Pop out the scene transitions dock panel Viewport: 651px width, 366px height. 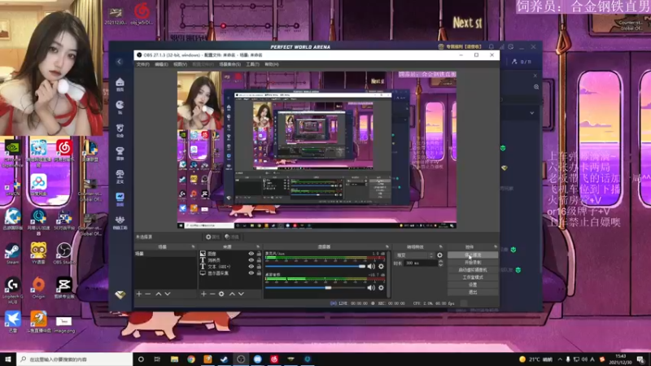(x=441, y=247)
